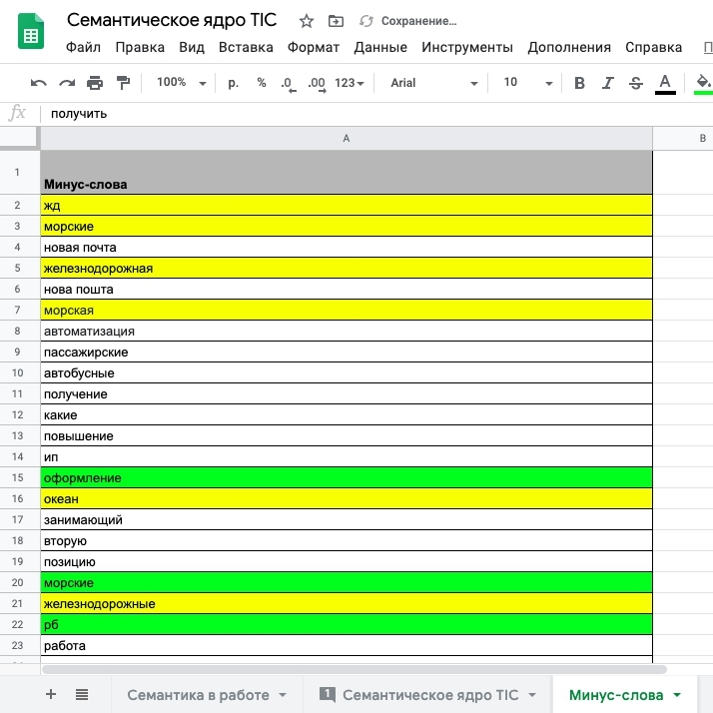Open the 100% zoom dropdown
The image size is (713, 713).
(182, 83)
